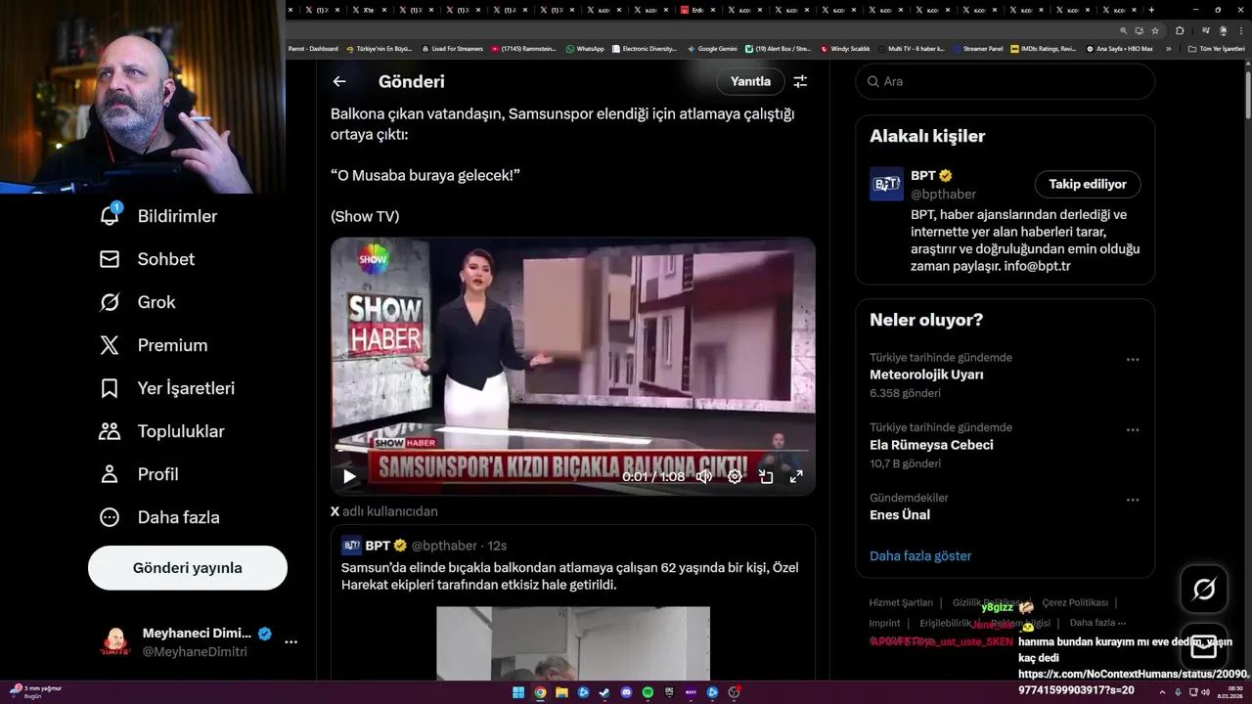Open Tüm Yer İşaretleri bookmarks folder
This screenshot has width=1252, height=704.
[x=1216, y=49]
